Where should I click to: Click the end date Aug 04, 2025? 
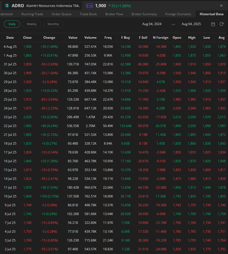tap(191, 24)
